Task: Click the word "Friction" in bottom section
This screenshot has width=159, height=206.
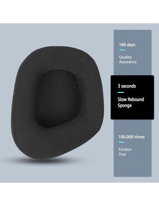Action: click(x=125, y=150)
